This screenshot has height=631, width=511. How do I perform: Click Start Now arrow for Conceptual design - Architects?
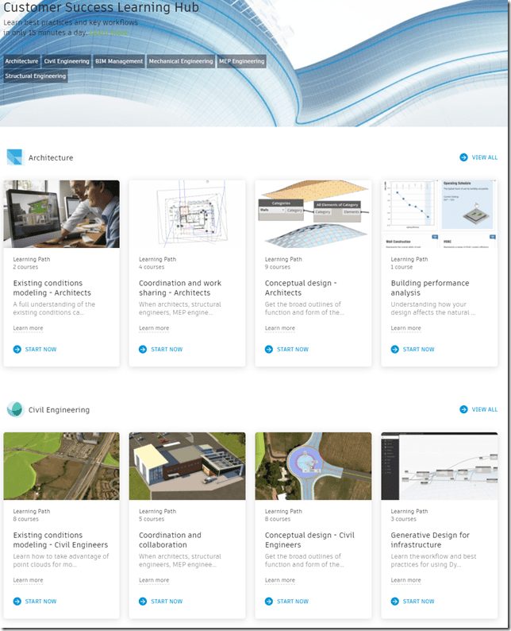pos(269,349)
